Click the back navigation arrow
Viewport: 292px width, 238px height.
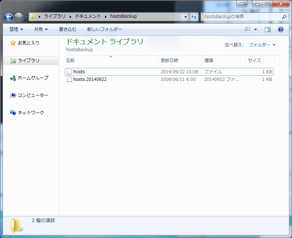pos(8,16)
